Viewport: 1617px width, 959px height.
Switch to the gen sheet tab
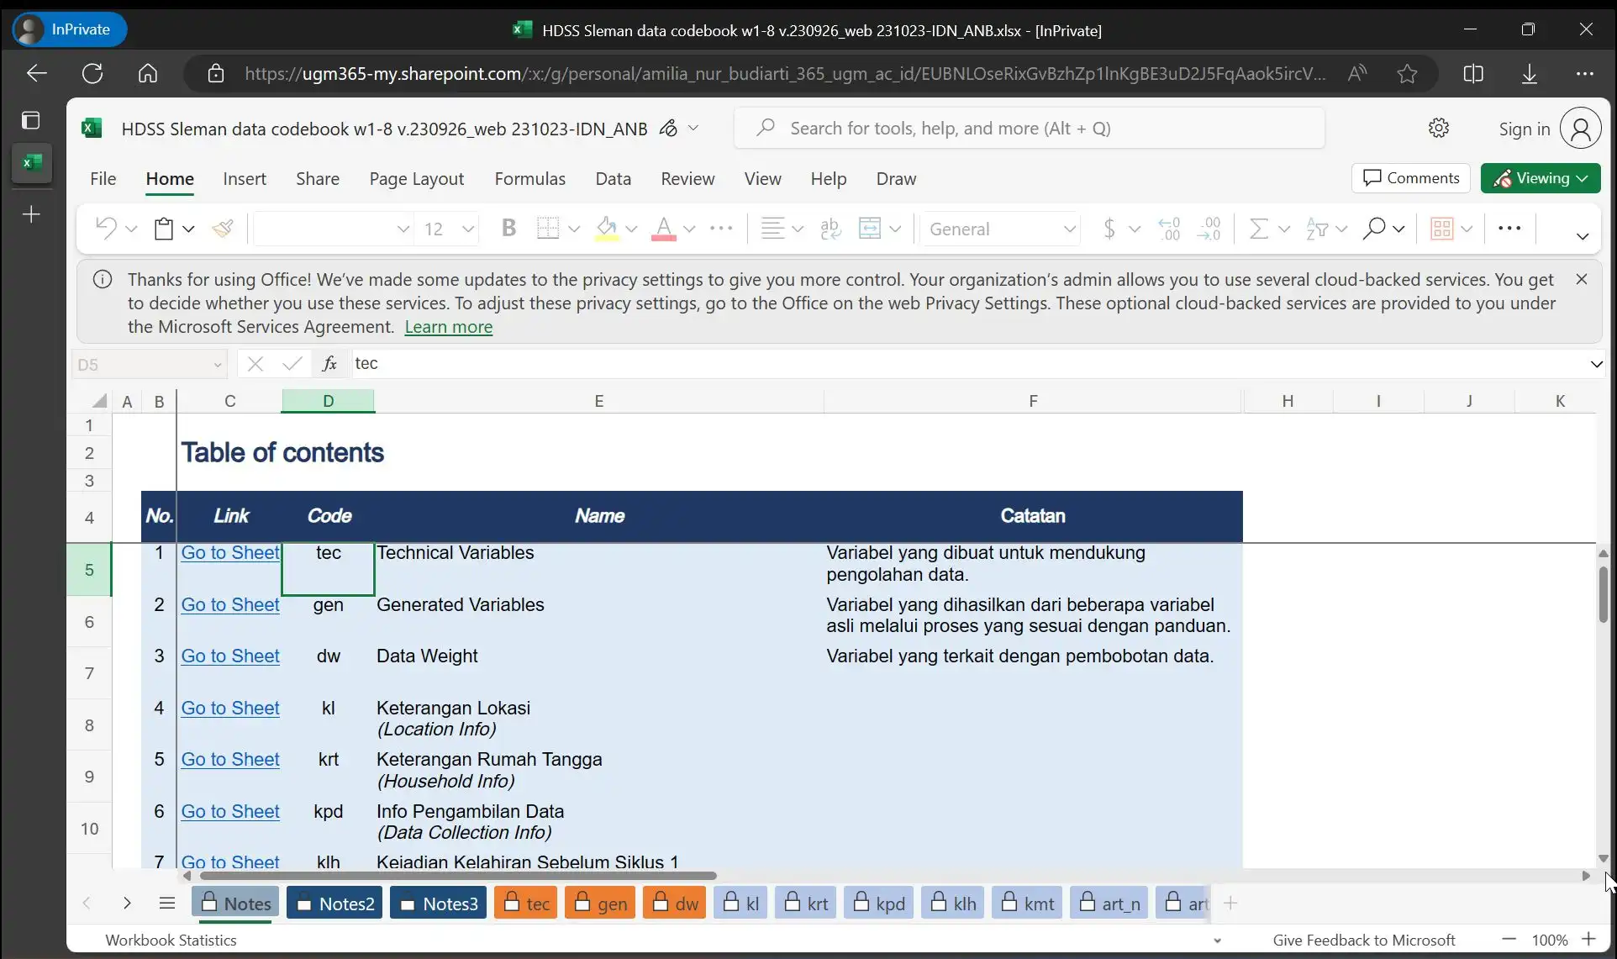tap(601, 904)
